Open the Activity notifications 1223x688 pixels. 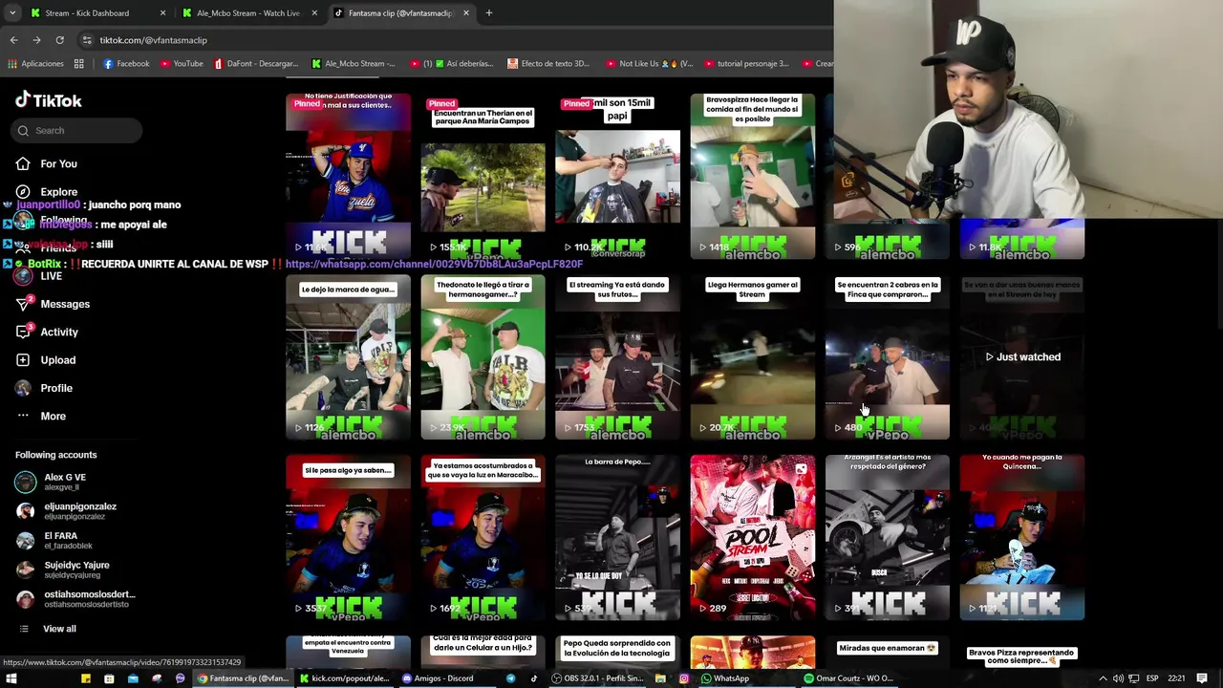[59, 333]
